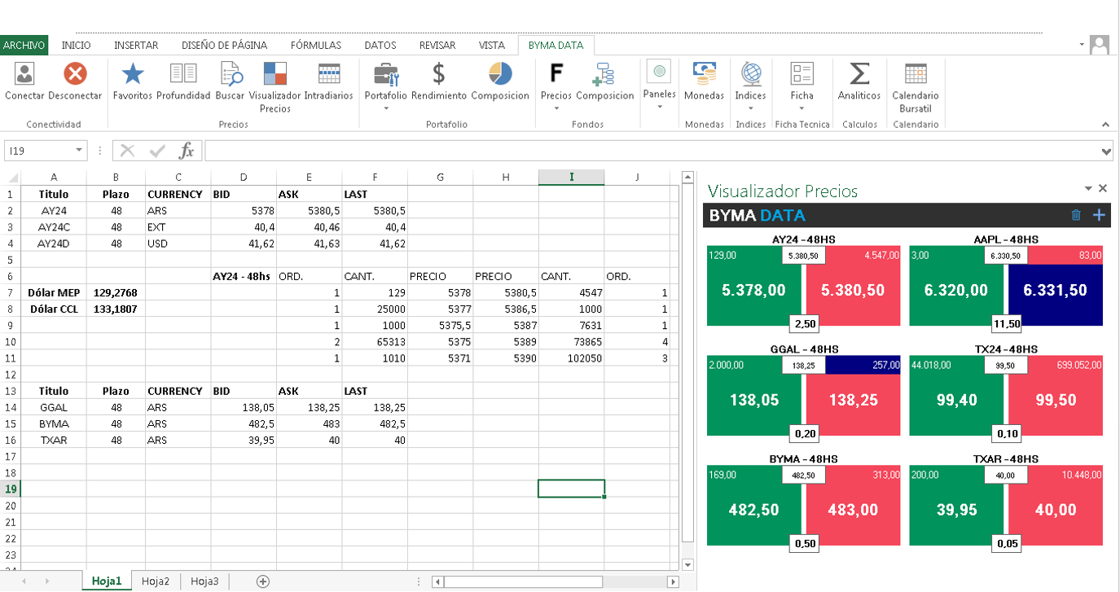Switch to the INICIO tab
The height and width of the screenshot is (592, 1120).
77,46
